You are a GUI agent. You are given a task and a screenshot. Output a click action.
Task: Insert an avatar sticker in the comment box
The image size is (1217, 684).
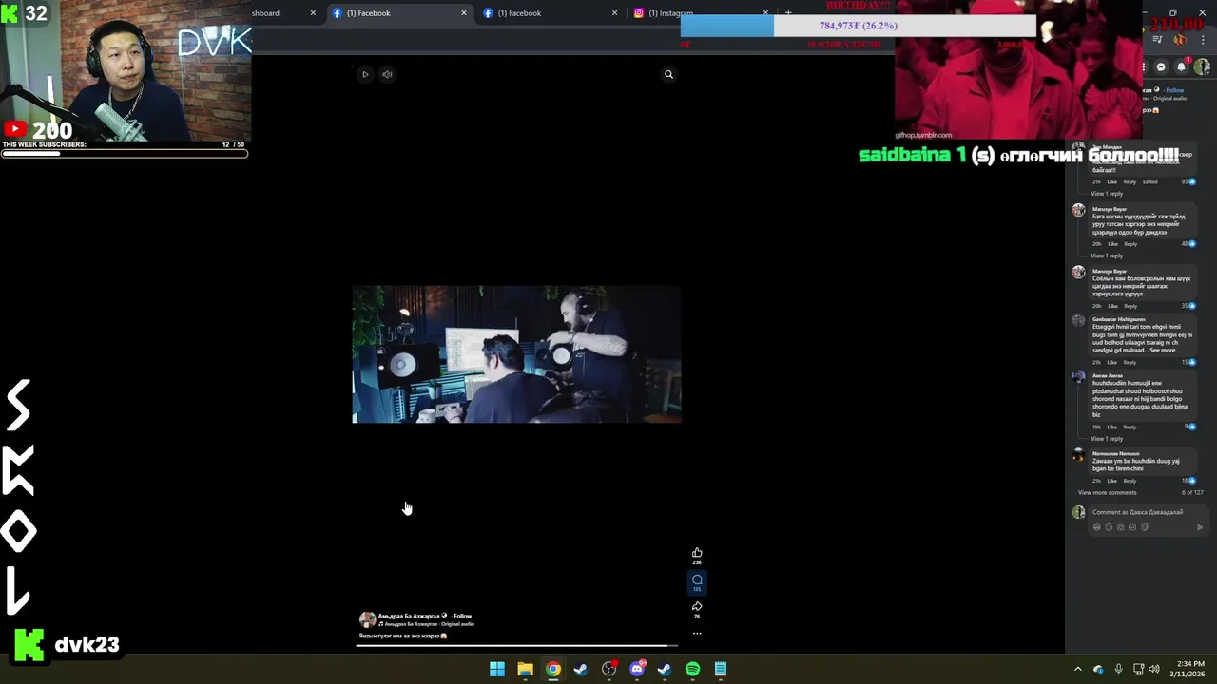coord(1096,527)
